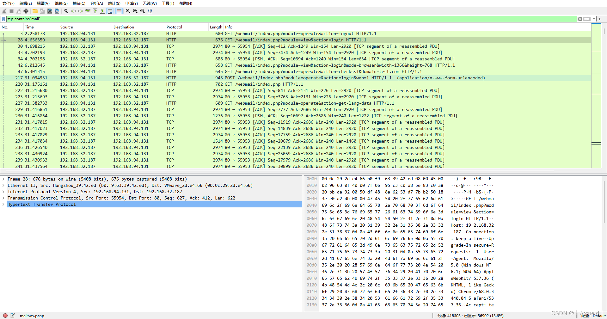Apply the display filter arrow
The width and height of the screenshot is (607, 319).
coord(587,19)
